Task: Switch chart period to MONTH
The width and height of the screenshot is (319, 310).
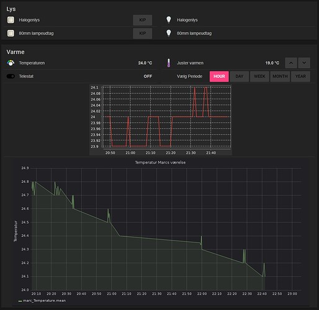Action: click(x=280, y=76)
